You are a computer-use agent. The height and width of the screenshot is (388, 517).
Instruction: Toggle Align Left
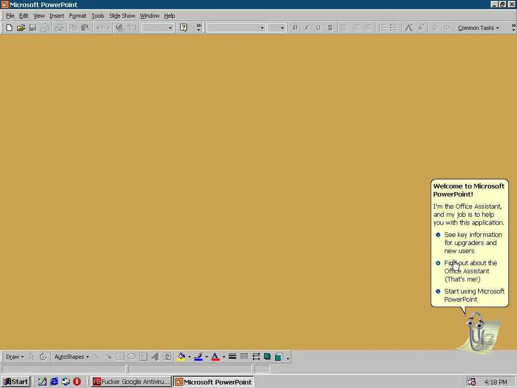point(344,28)
